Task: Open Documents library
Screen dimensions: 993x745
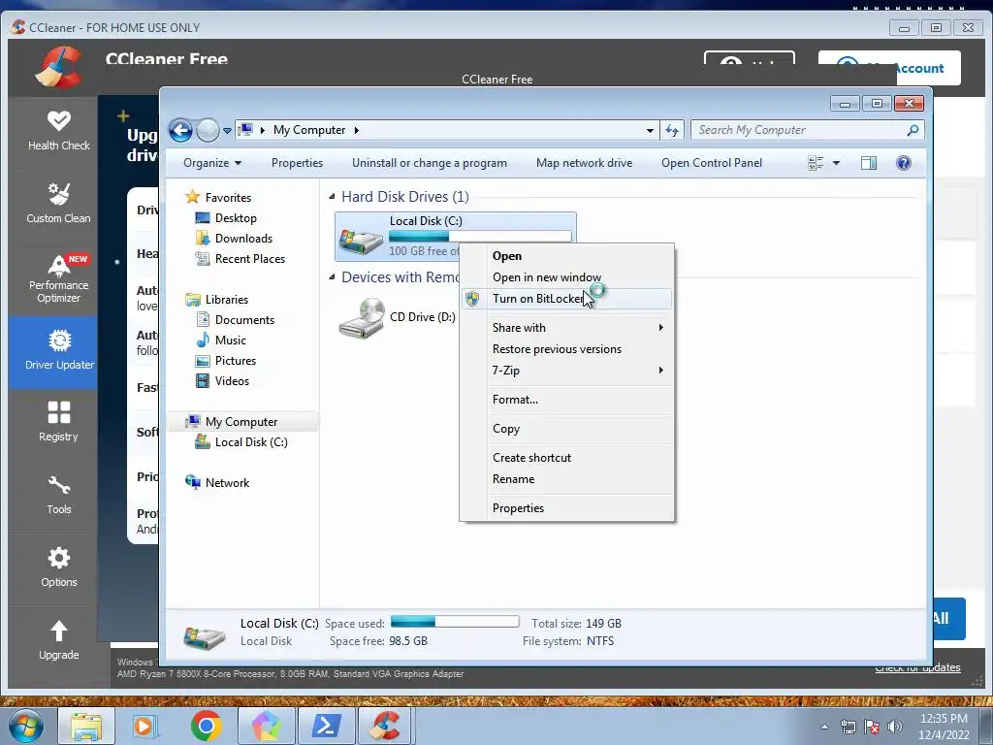Action: (x=244, y=320)
